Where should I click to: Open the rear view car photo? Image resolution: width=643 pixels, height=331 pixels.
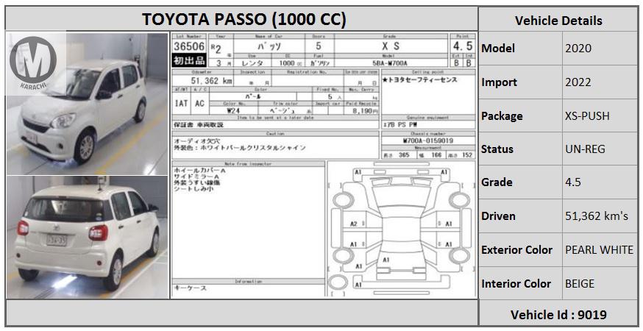point(87,238)
